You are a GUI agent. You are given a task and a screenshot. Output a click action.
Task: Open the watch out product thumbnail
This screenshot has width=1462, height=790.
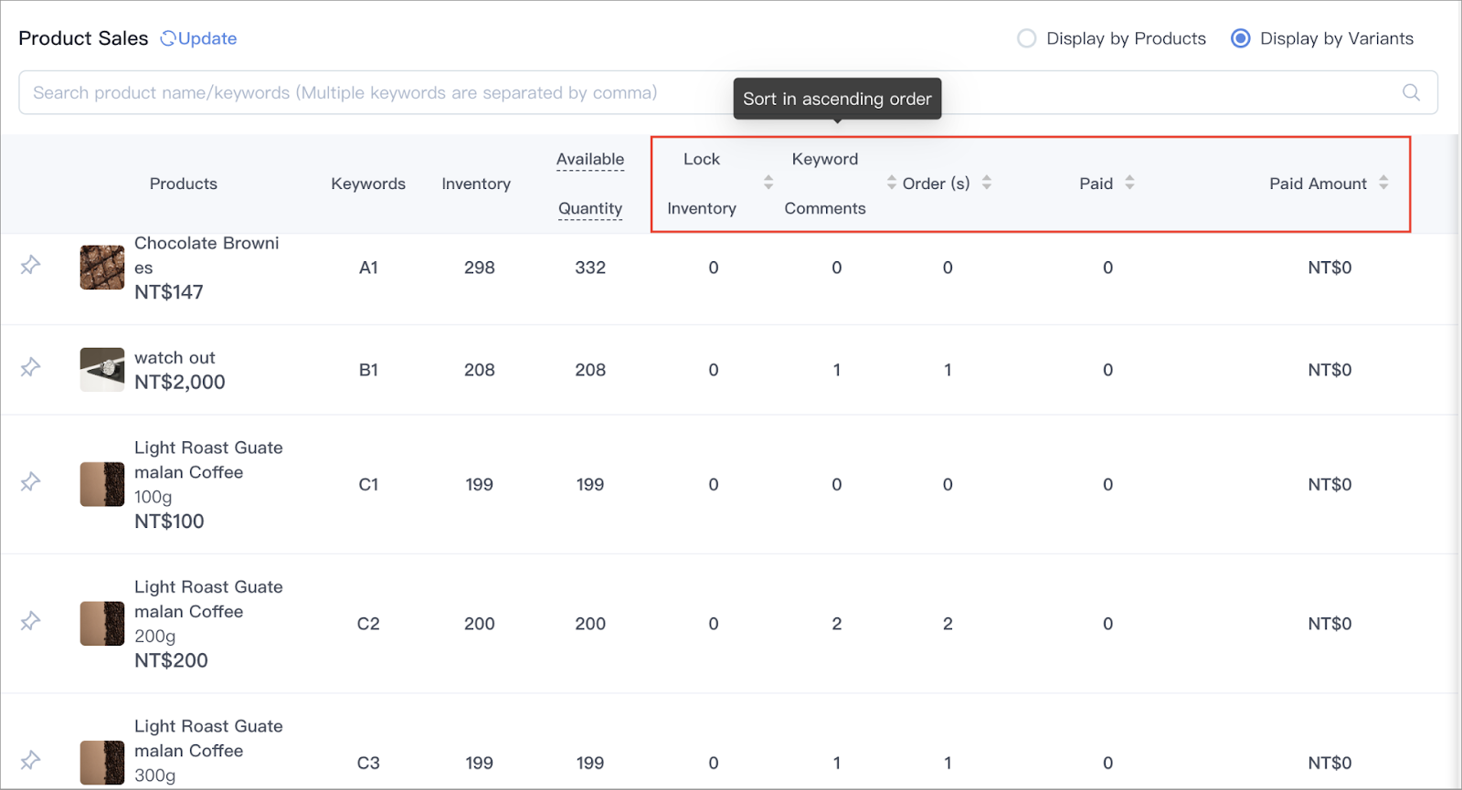tap(102, 370)
